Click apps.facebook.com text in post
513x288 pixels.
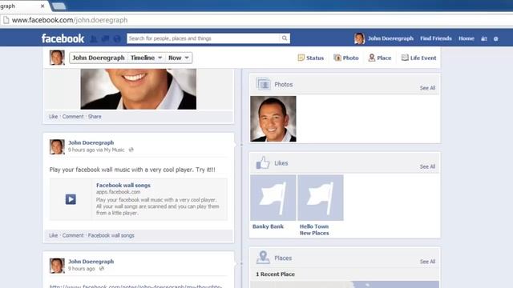click(118, 192)
